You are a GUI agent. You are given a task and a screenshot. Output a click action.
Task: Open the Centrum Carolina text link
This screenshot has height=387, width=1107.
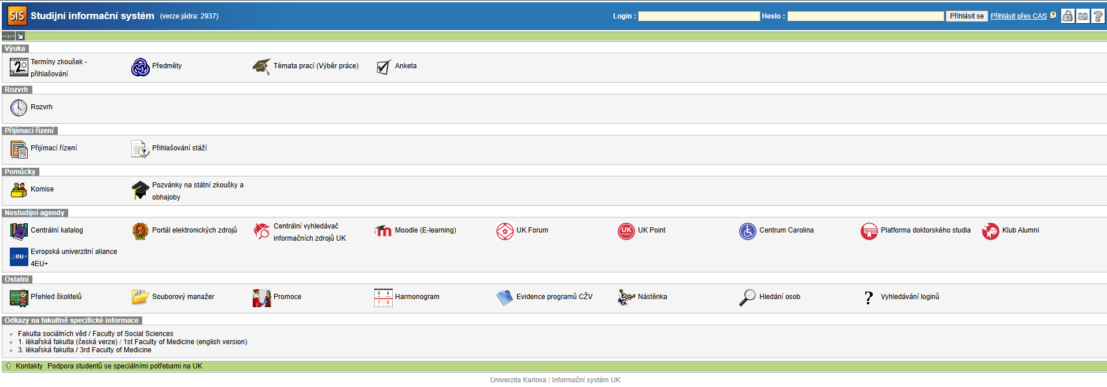click(786, 230)
